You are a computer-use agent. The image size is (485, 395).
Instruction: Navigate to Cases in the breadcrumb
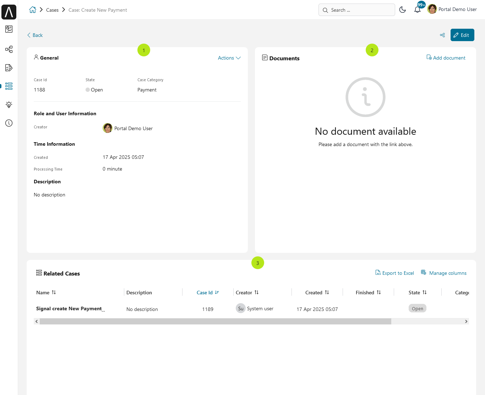click(52, 10)
